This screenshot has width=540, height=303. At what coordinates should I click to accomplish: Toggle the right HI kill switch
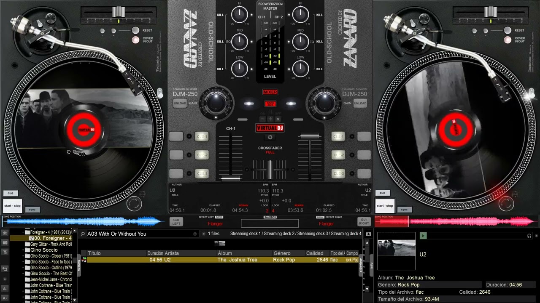pyautogui.click(x=319, y=15)
